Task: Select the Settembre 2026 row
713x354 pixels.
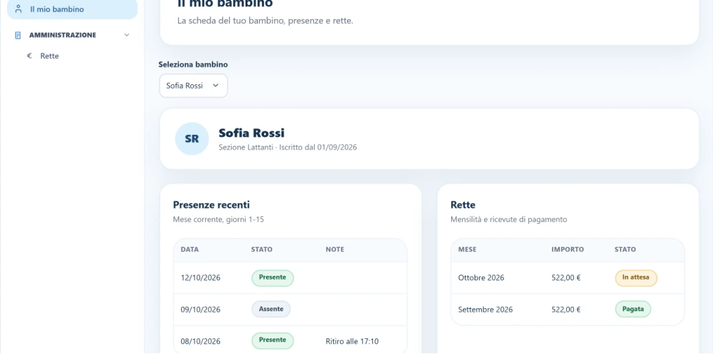Action: 568,309
